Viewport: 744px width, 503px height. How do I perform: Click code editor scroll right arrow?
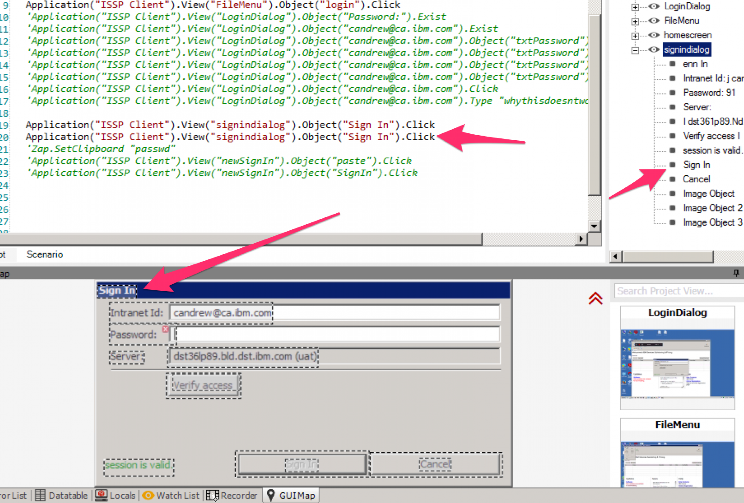(581, 239)
